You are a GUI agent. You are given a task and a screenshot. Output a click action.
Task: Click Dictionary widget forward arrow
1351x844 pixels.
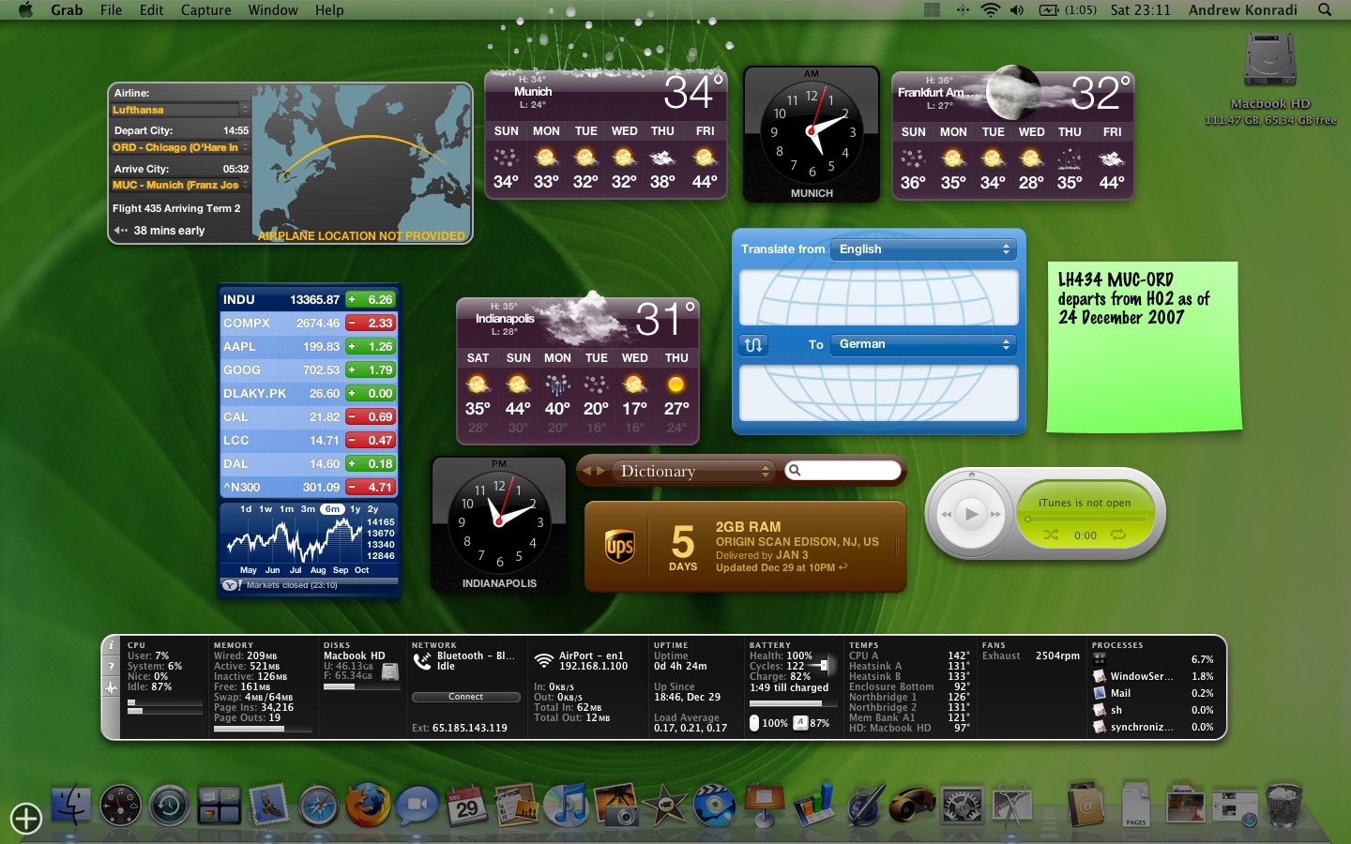pos(600,471)
